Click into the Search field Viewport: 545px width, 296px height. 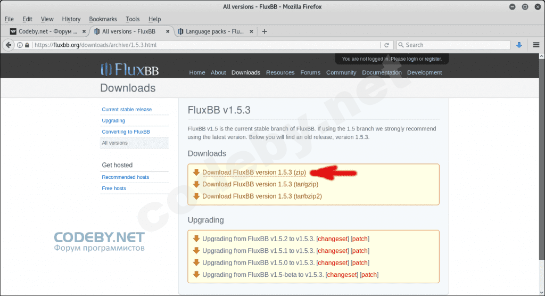pyautogui.click(x=453, y=45)
